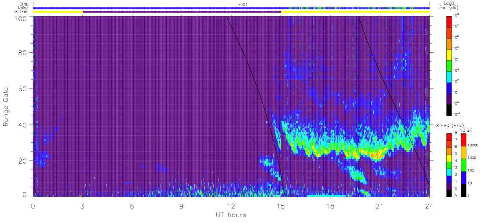Image resolution: width=483 pixels, height=223 pixels.
Task: Select the yellow segment of TX FRQ colorbar
Action: [450, 157]
